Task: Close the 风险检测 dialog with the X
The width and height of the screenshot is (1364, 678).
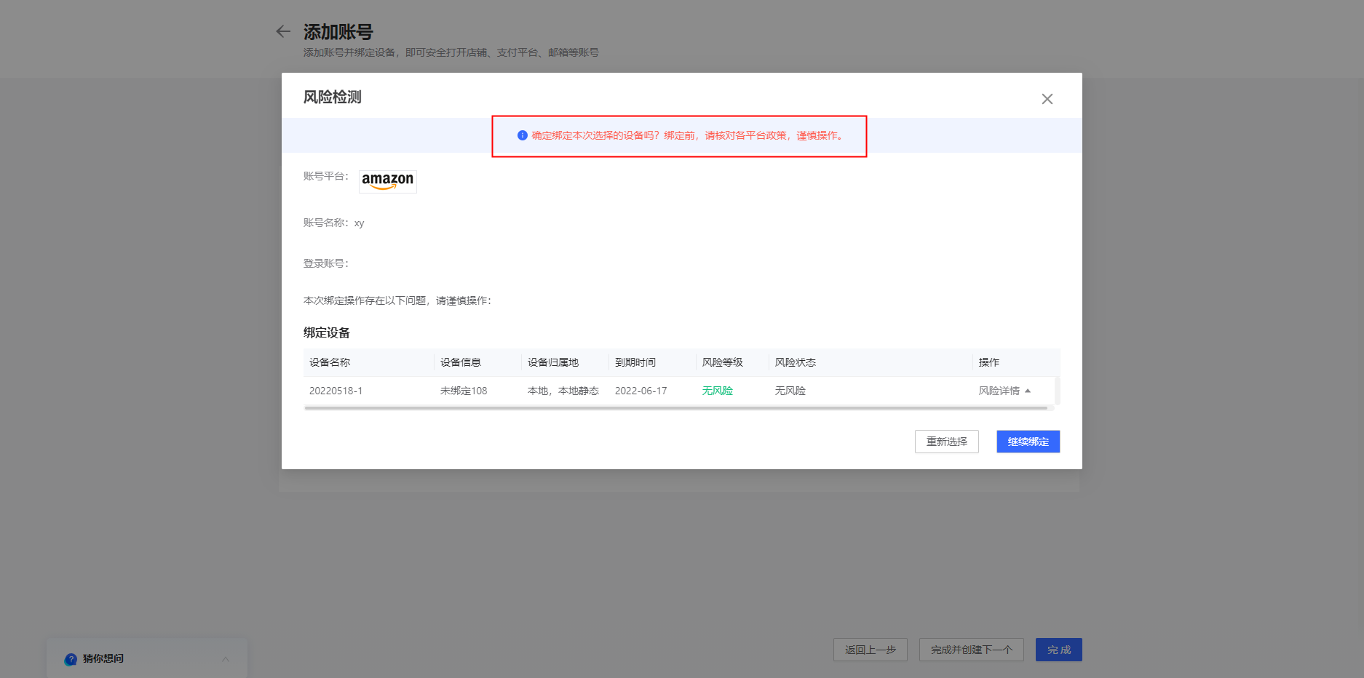Action: [x=1047, y=99]
